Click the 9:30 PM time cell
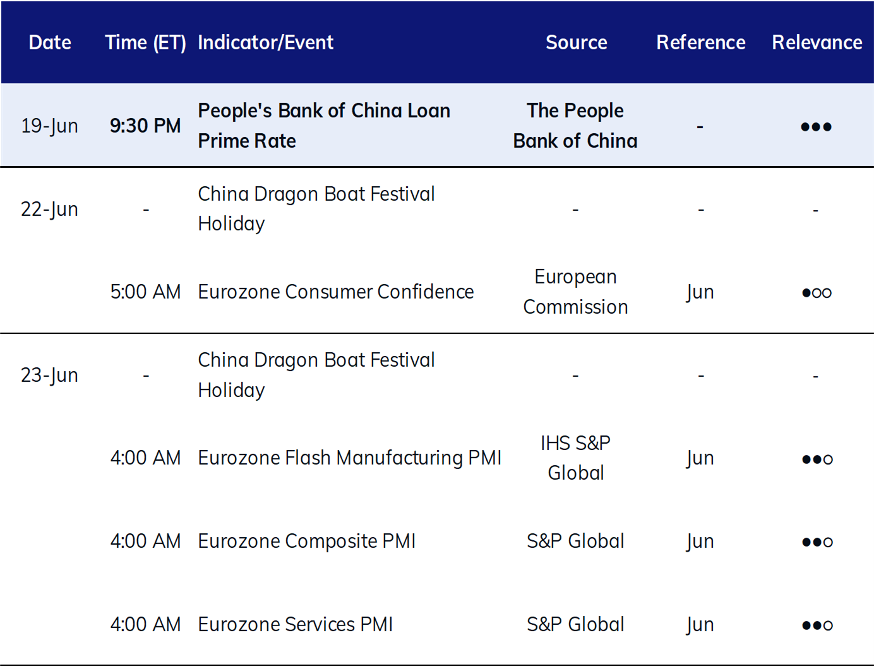The width and height of the screenshot is (874, 669). pos(145,126)
